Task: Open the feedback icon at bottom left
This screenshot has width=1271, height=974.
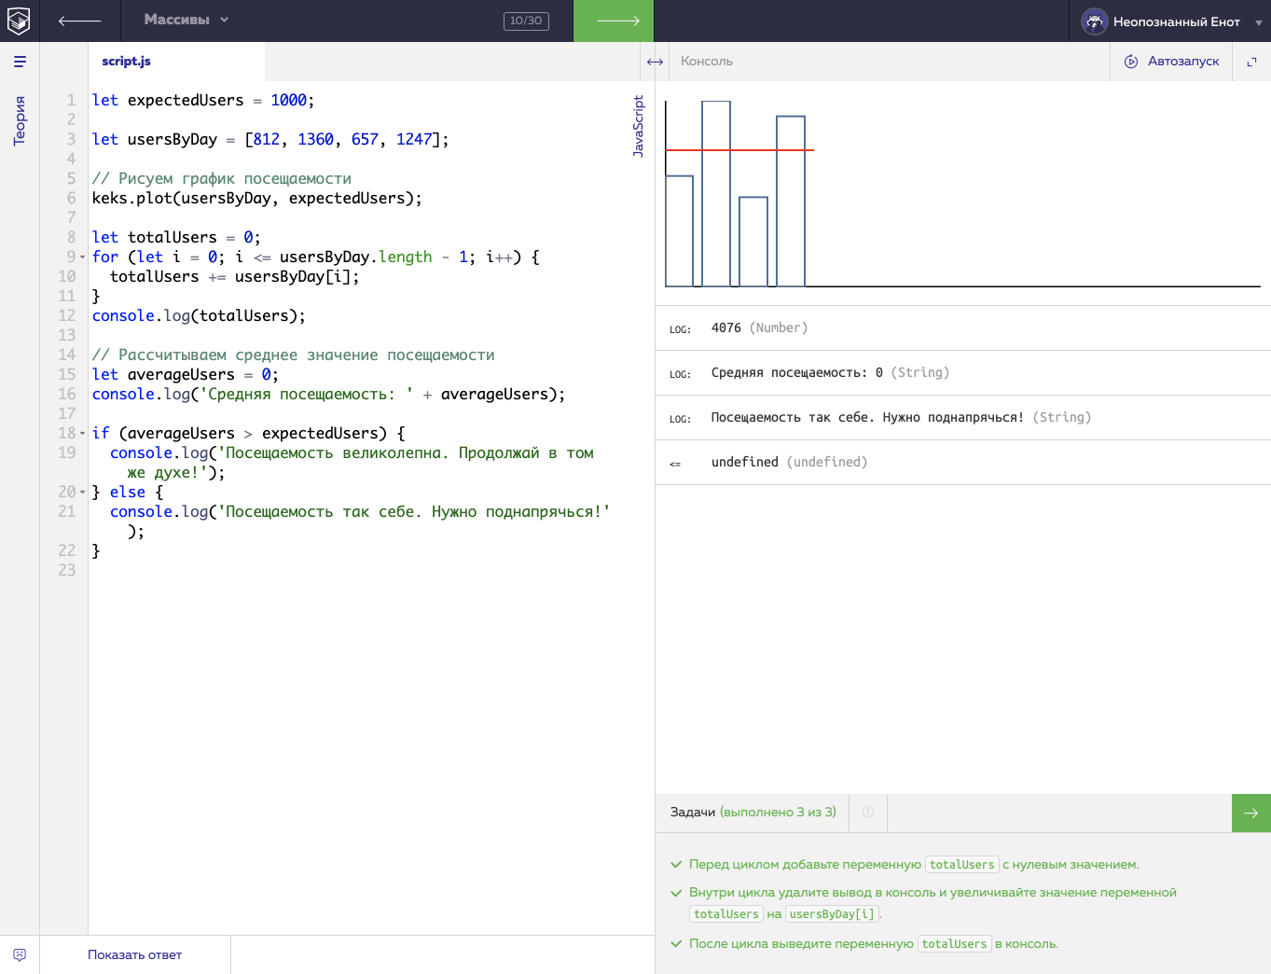Action: (20, 954)
